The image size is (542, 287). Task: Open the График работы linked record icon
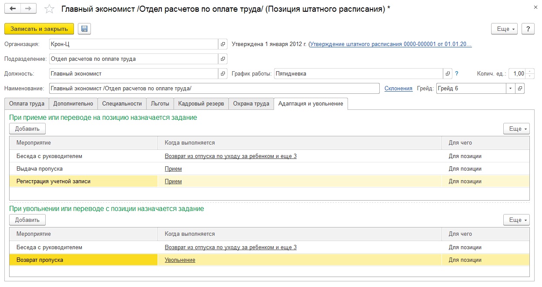(x=448, y=74)
